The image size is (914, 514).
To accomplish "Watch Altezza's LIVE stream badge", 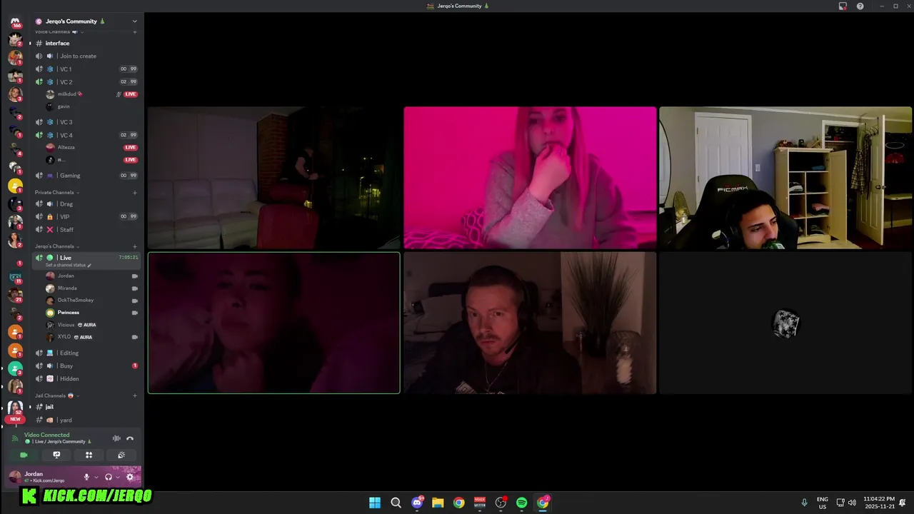I will pyautogui.click(x=131, y=147).
